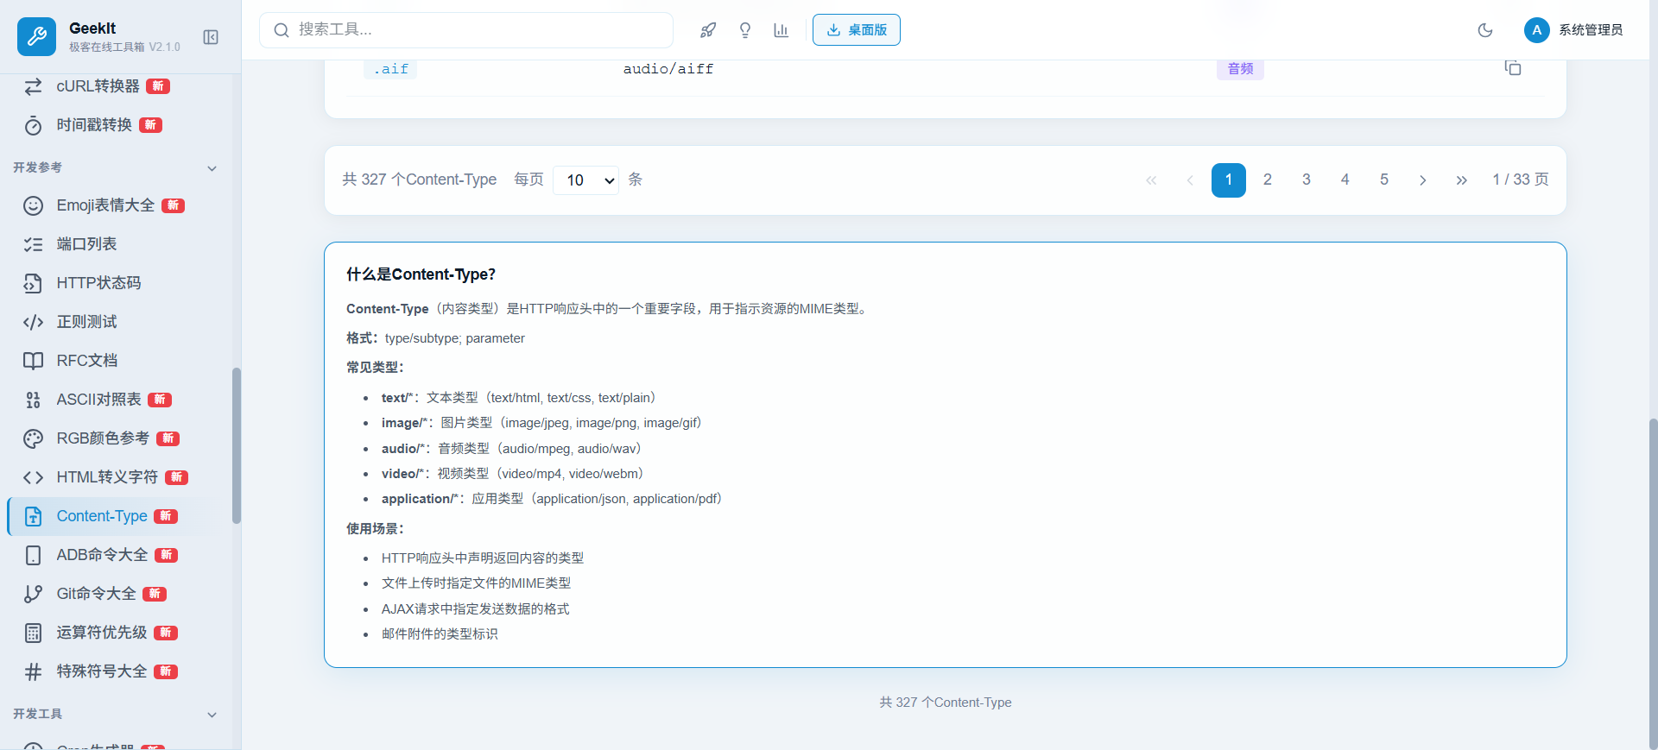1658x750 pixels.
Task: Go to the next page arrow
Action: [1423, 180]
